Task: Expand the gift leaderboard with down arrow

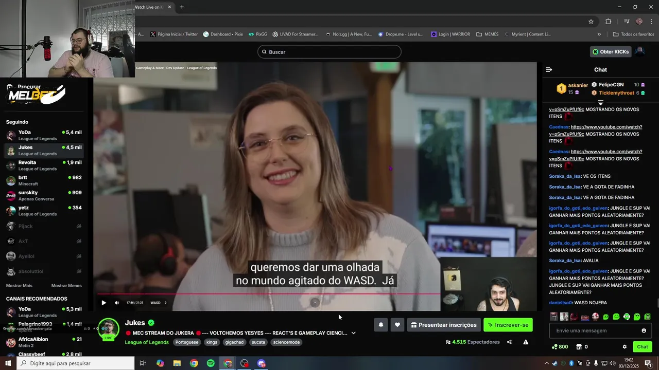Action: [600, 102]
